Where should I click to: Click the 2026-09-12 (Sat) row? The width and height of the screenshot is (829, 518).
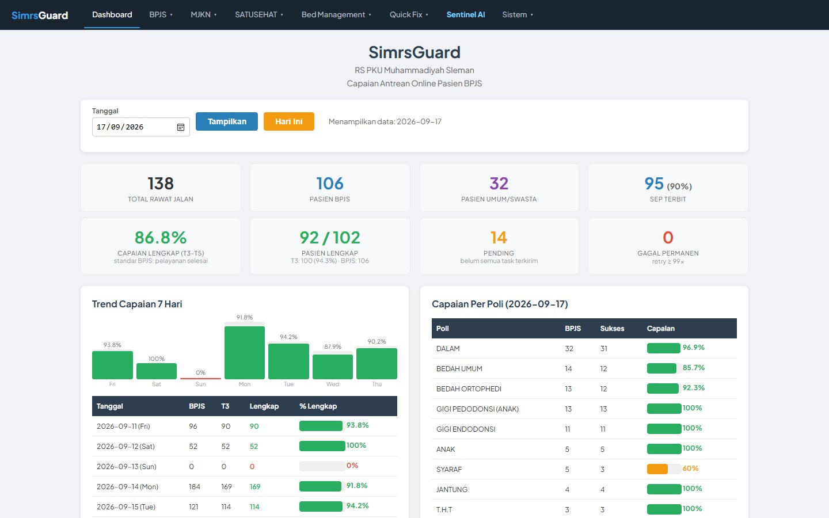click(x=245, y=446)
